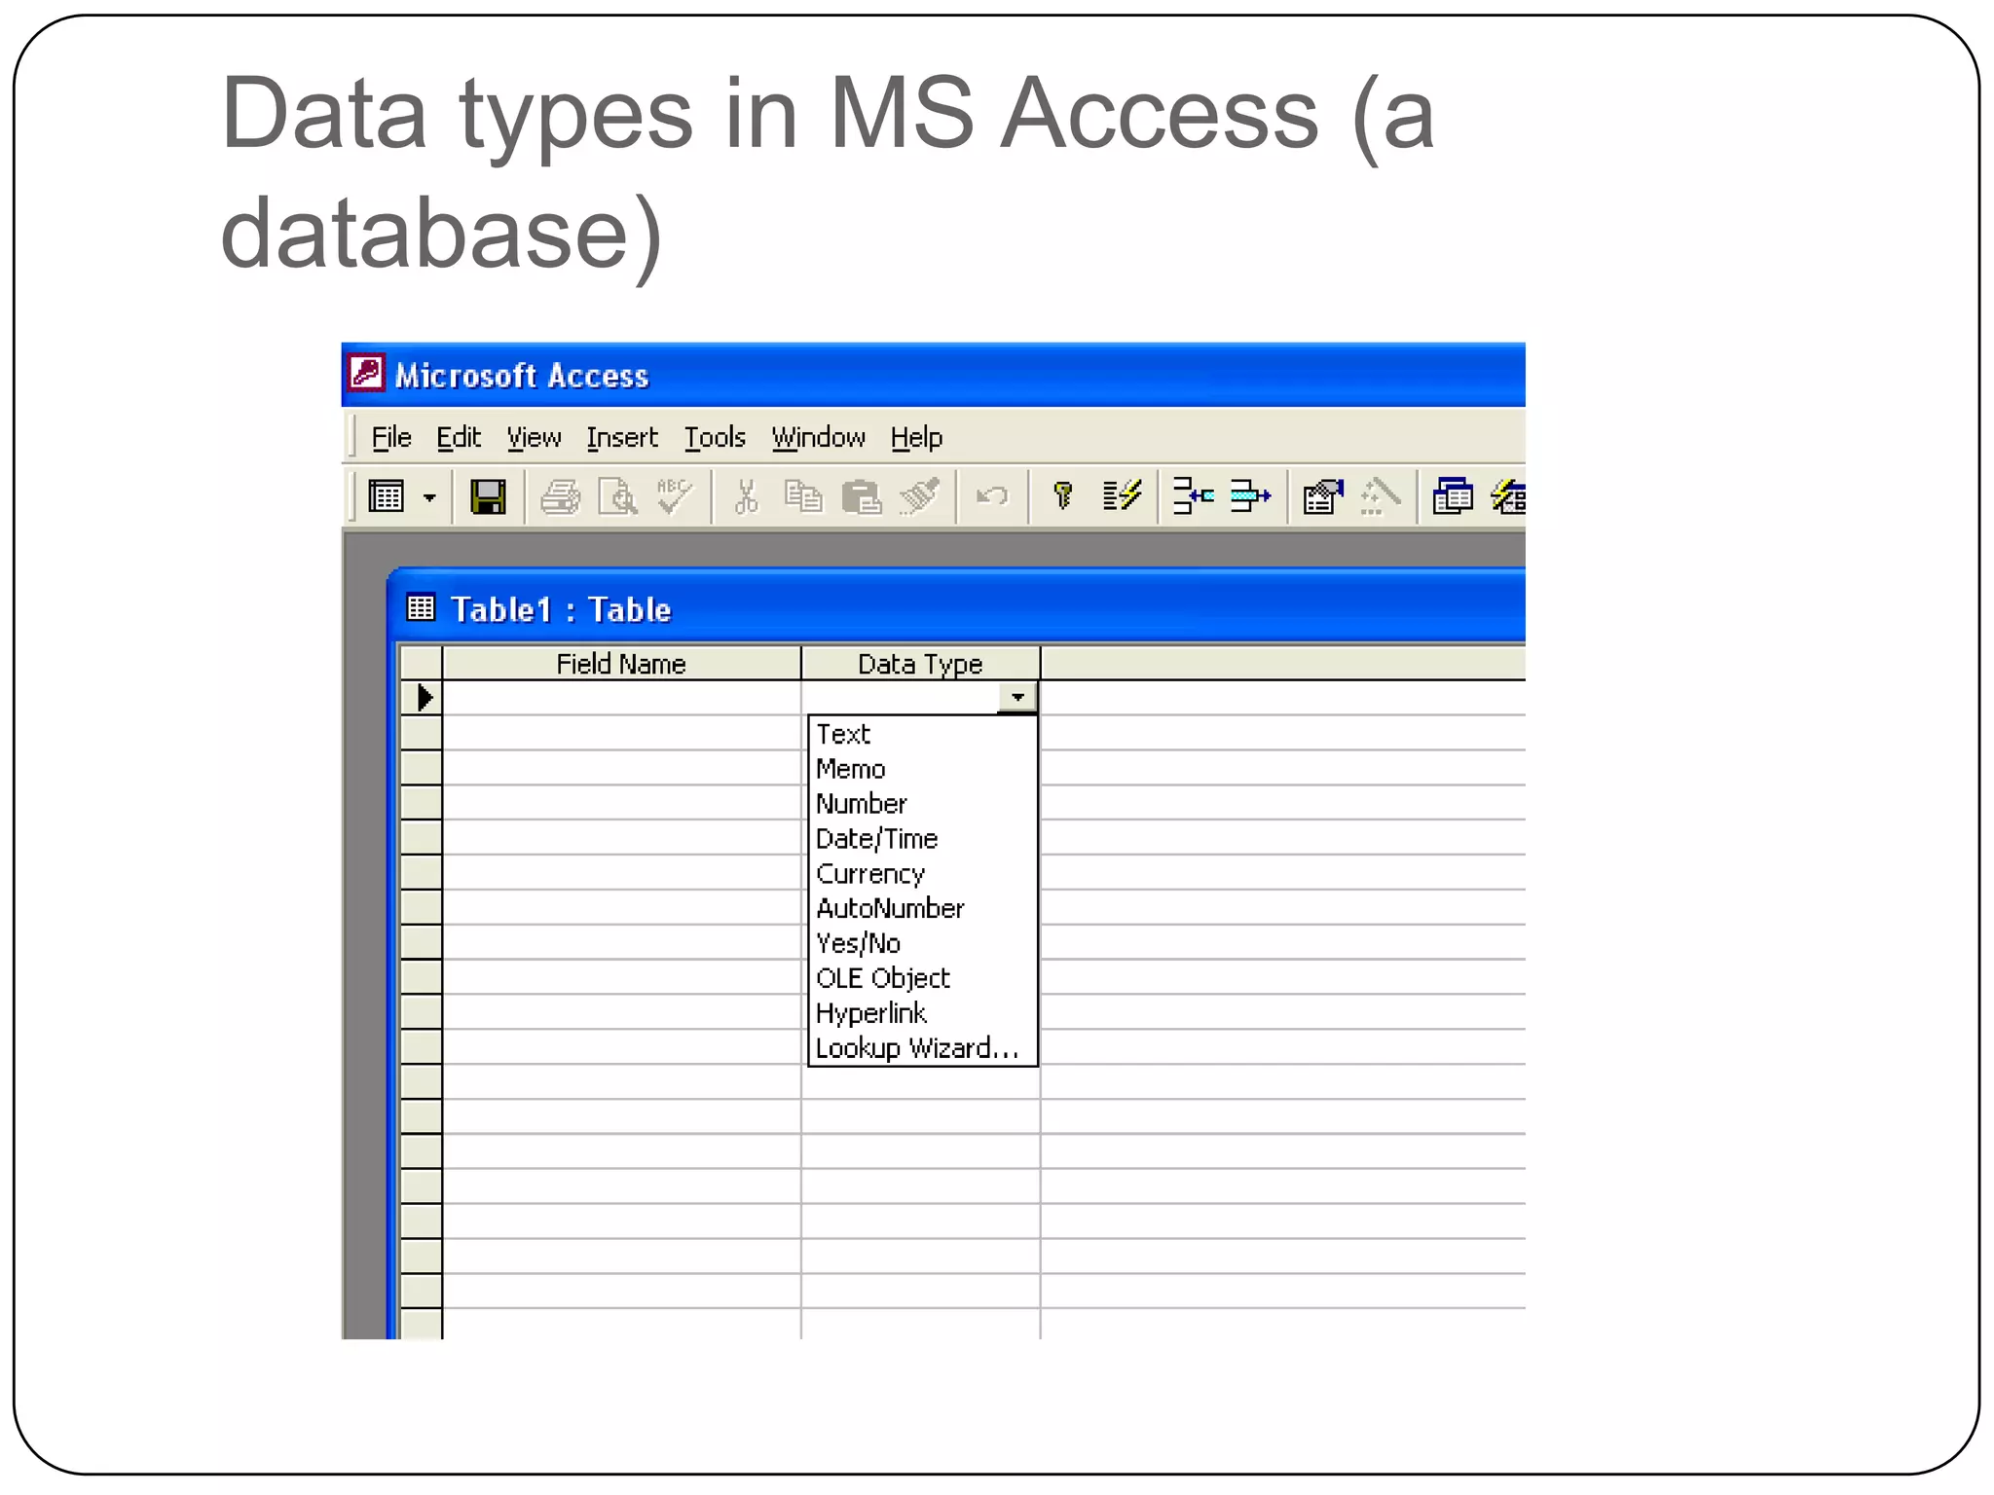Click the Print Preview icon

coord(617,497)
